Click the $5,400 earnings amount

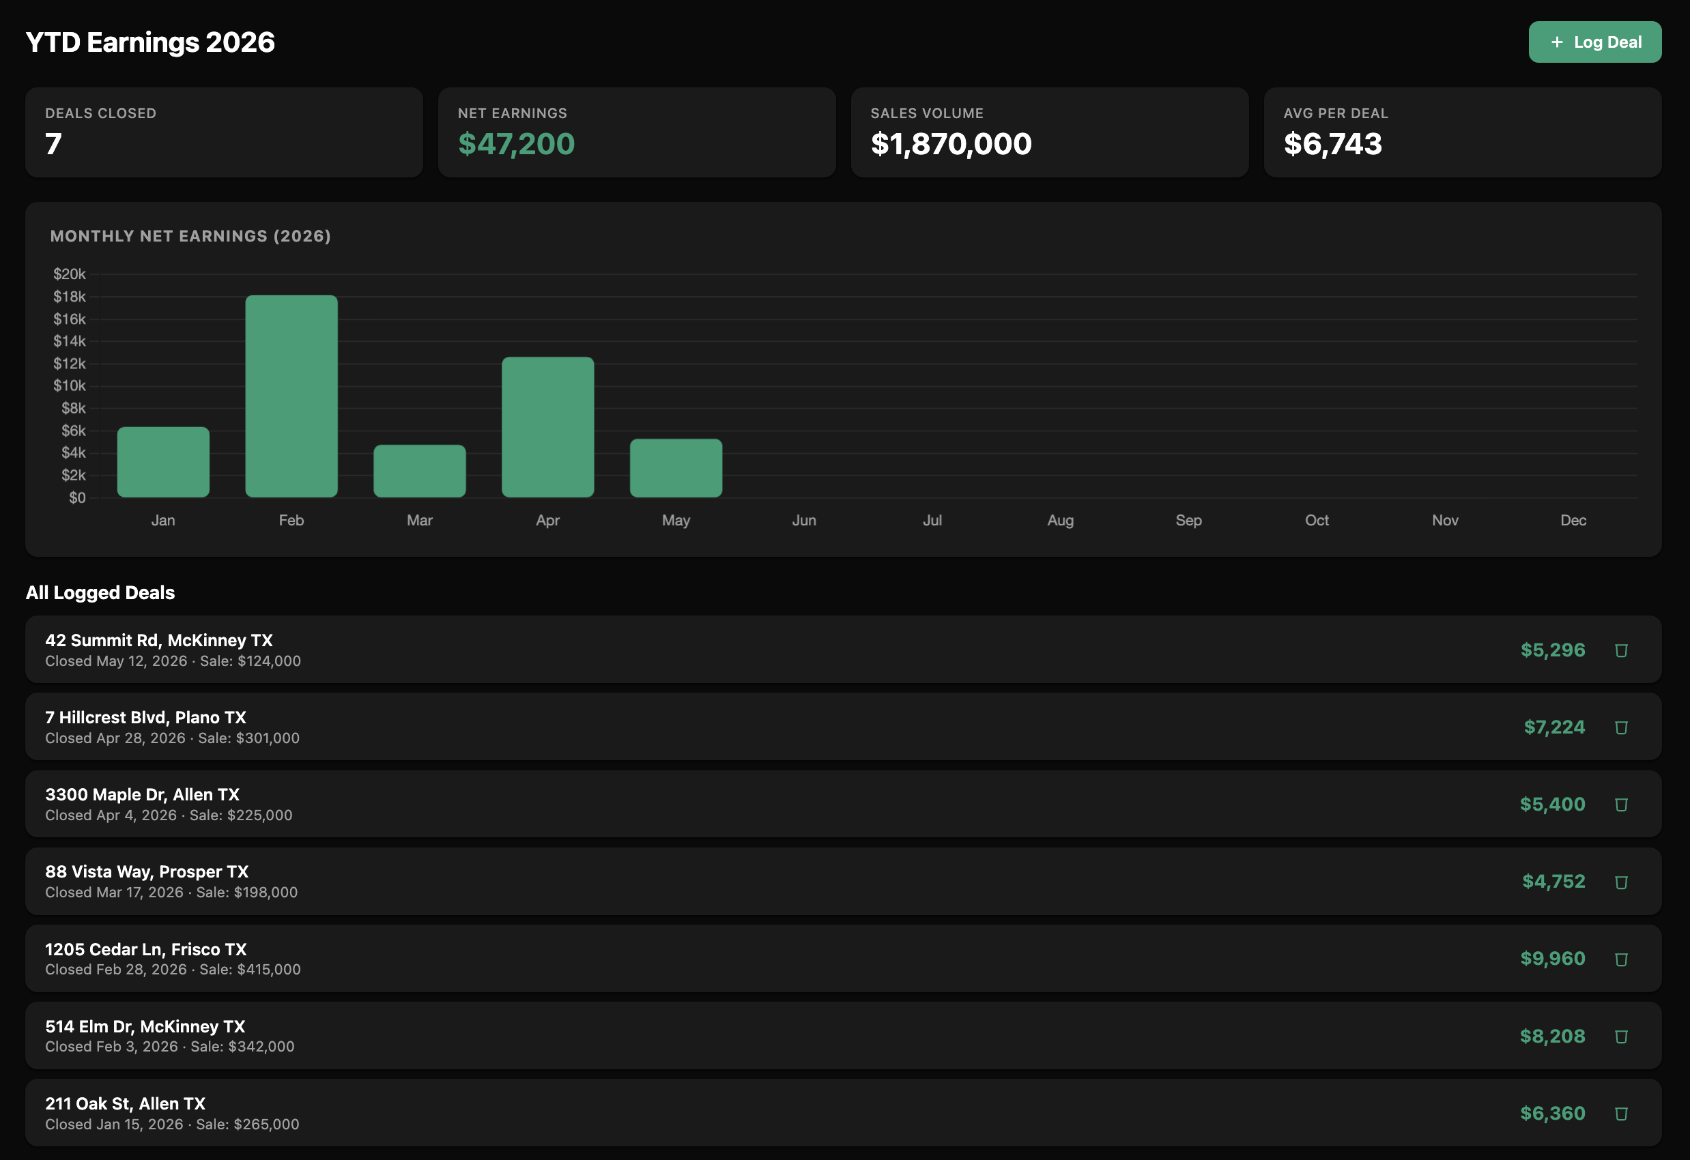pos(1552,804)
